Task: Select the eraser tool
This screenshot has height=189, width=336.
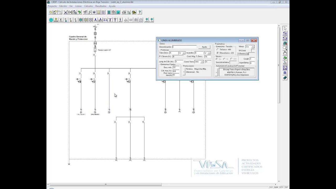Action: 285,78
